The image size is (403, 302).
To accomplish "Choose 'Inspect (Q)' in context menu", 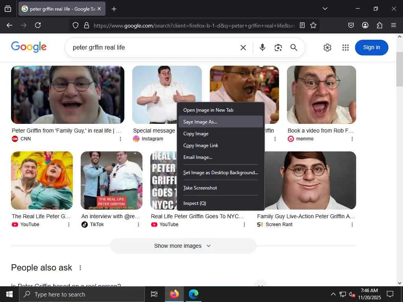I will click(220, 203).
